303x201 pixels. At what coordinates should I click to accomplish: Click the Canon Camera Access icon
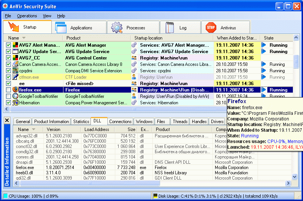(15, 64)
